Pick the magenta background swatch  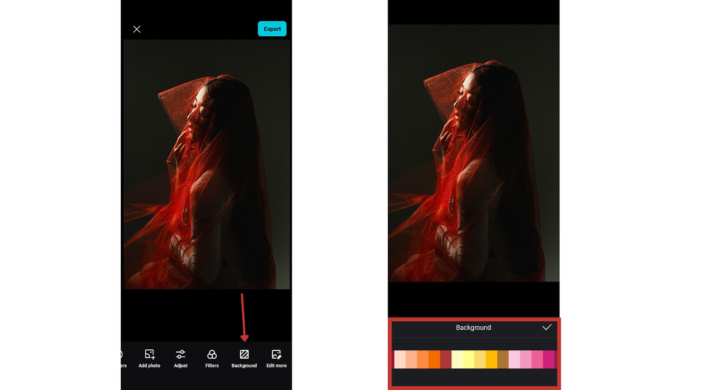[x=549, y=359]
